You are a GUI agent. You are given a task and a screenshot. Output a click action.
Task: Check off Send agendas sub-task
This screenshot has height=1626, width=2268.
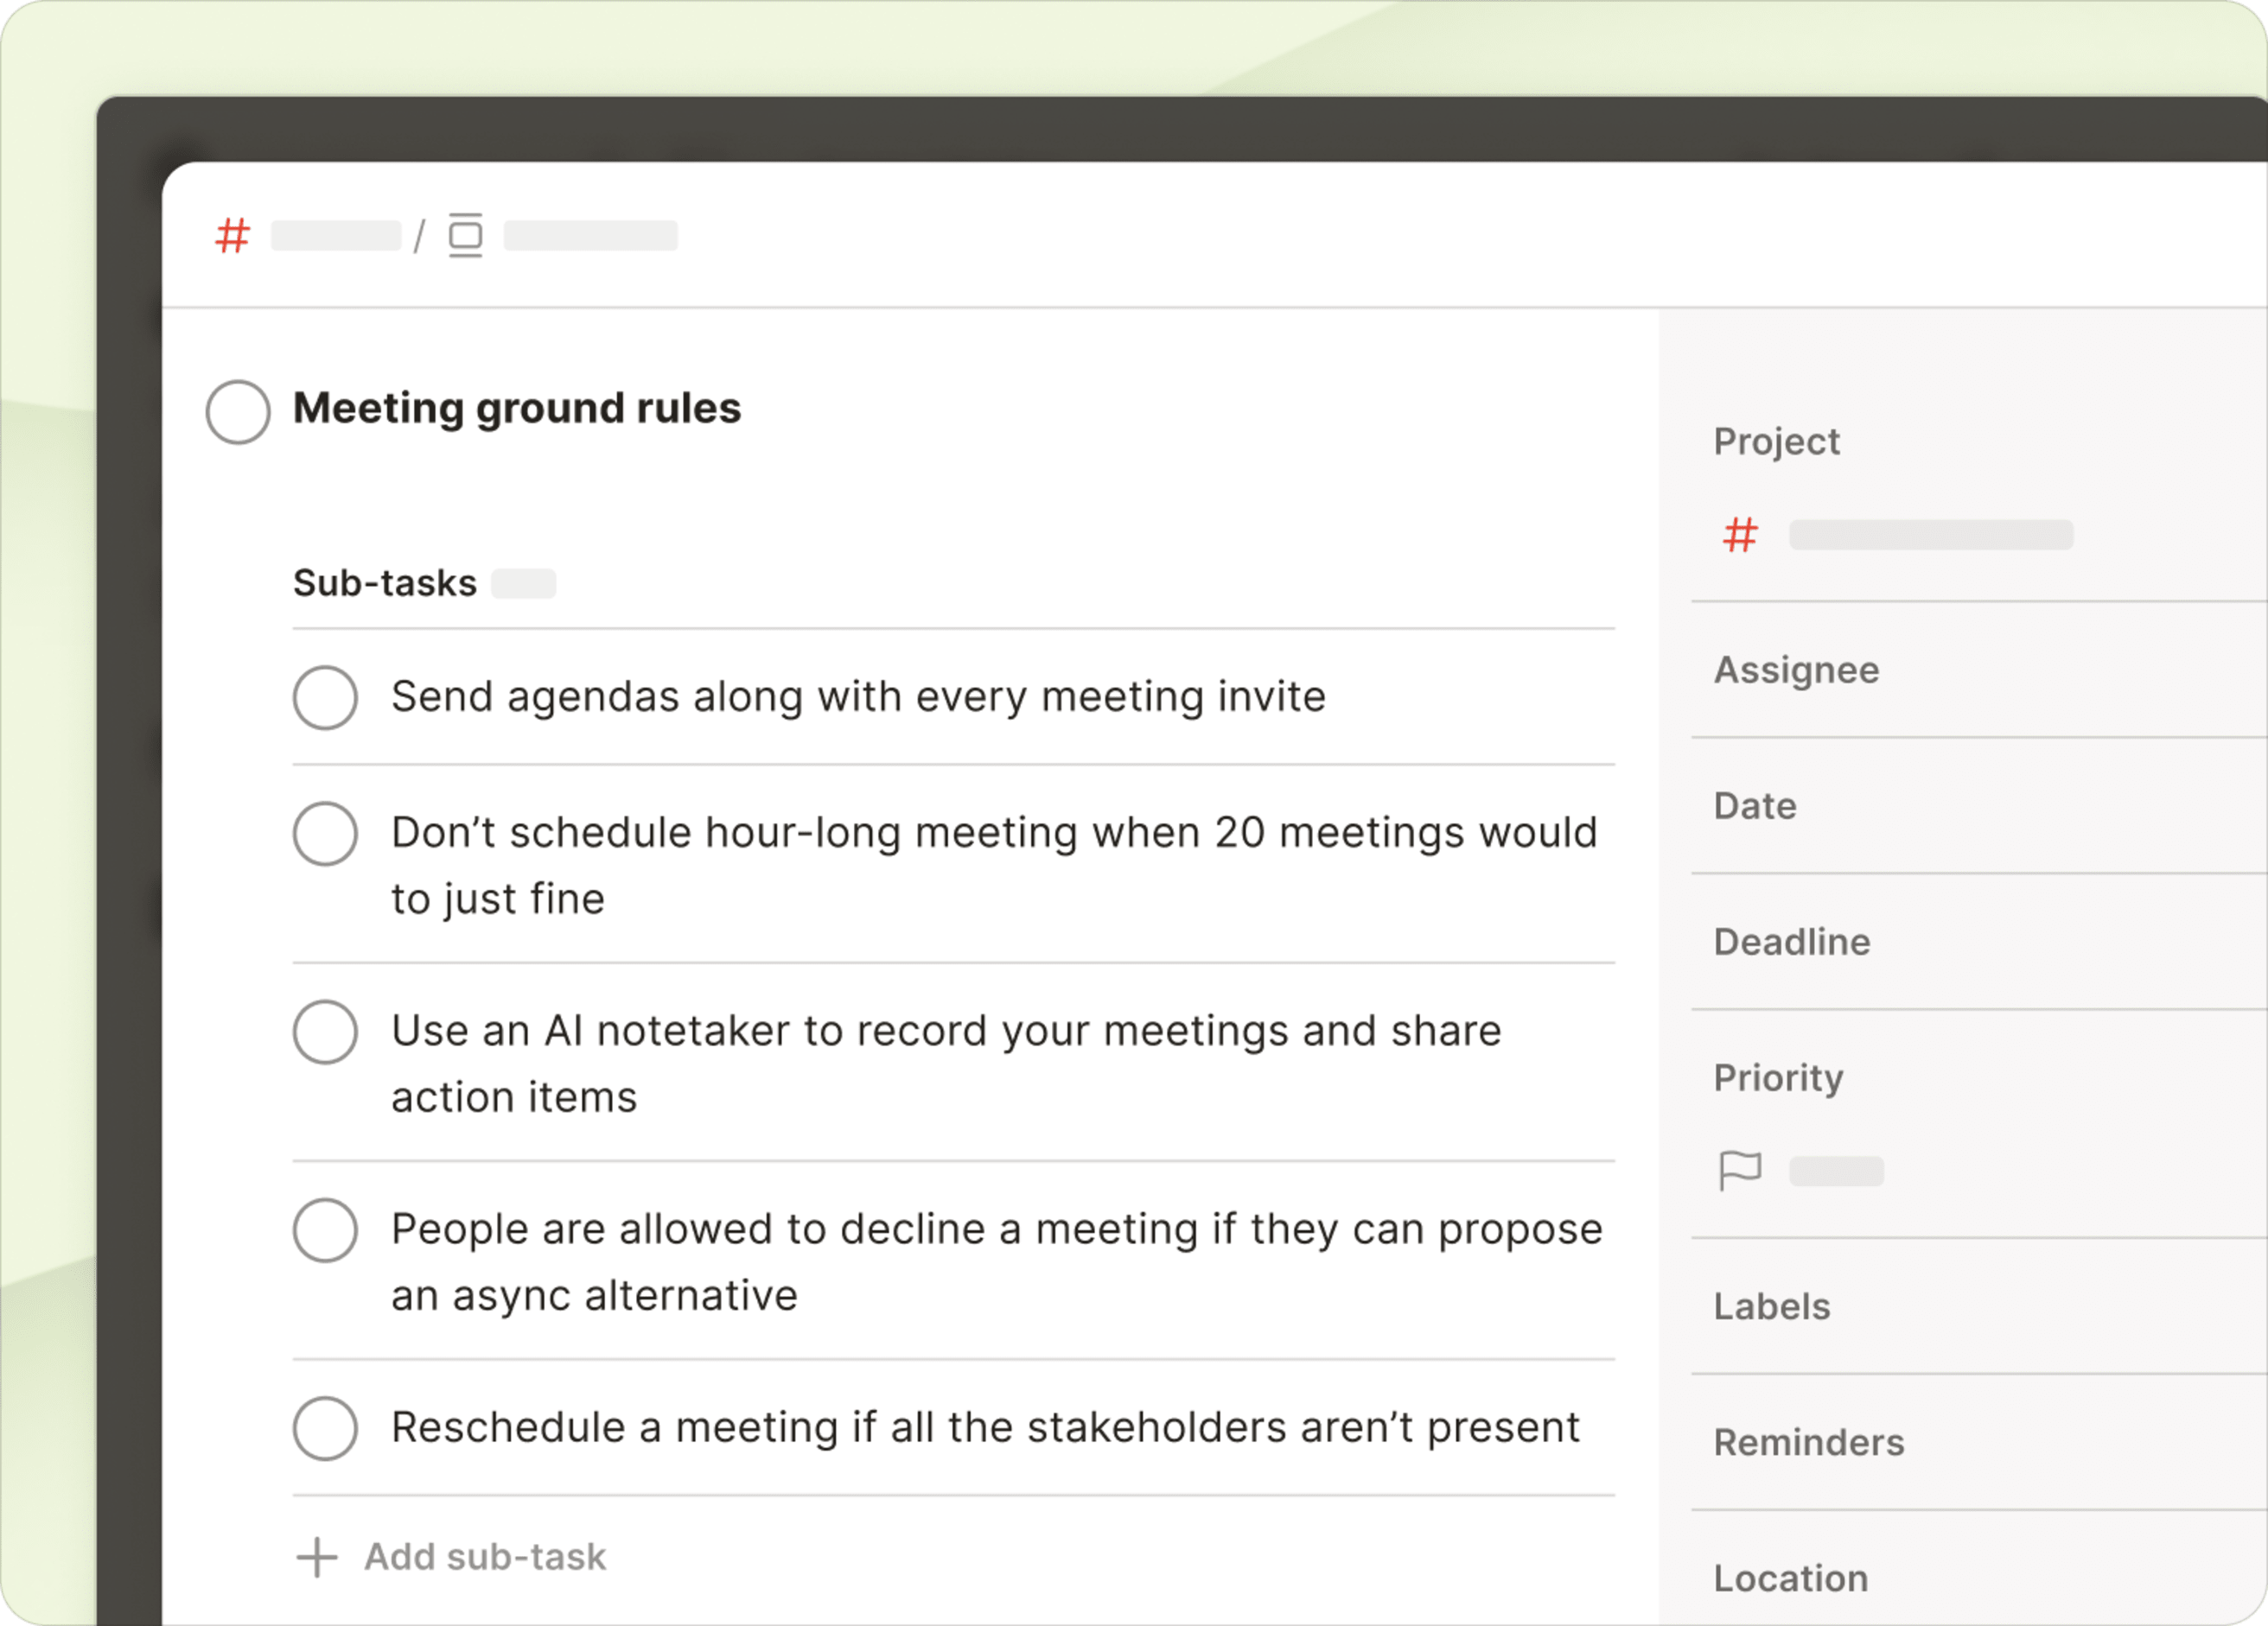(325, 697)
